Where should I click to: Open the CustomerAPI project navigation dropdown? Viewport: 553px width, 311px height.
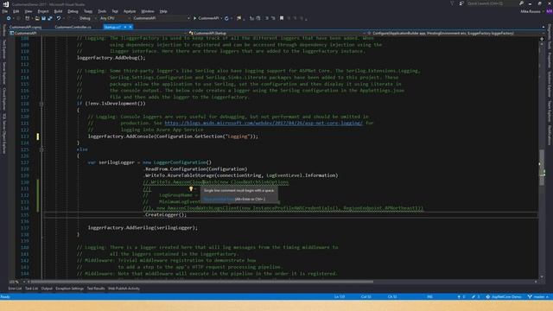pyautogui.click(x=98, y=33)
